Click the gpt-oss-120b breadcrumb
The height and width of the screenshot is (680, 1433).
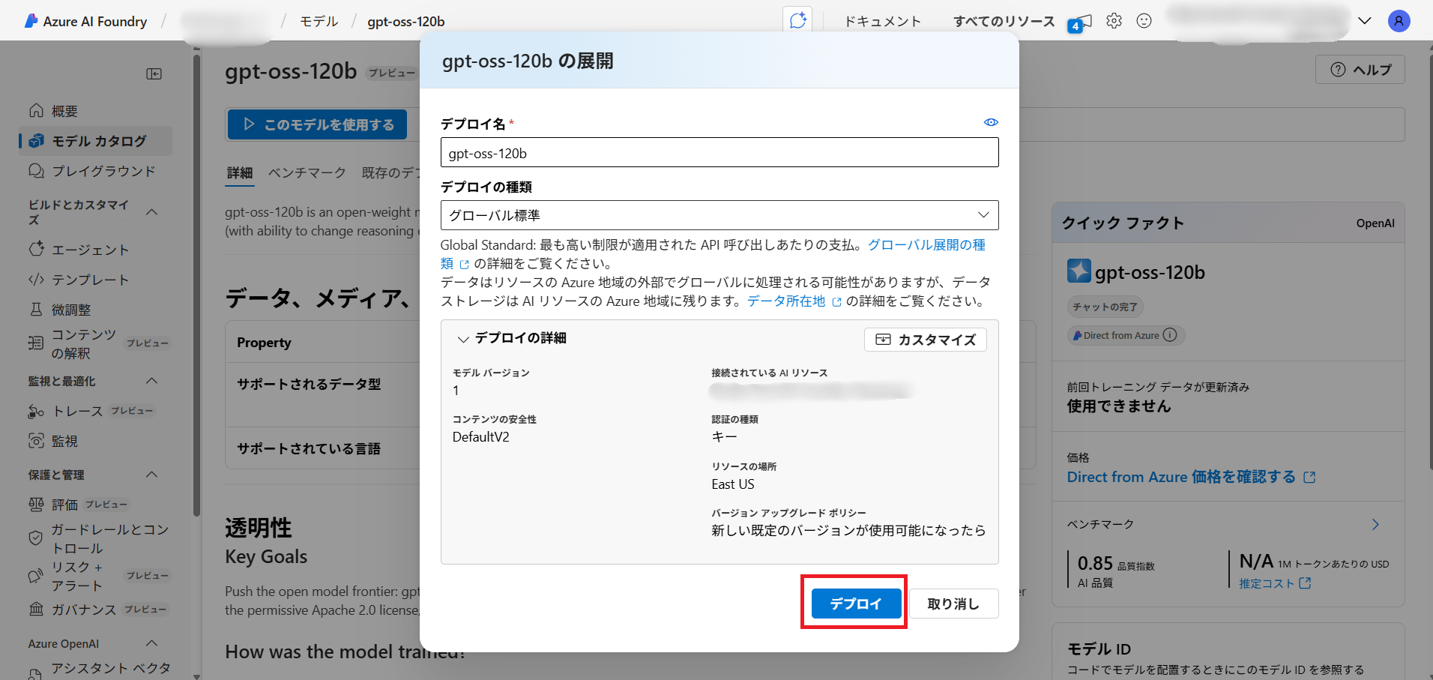click(406, 22)
